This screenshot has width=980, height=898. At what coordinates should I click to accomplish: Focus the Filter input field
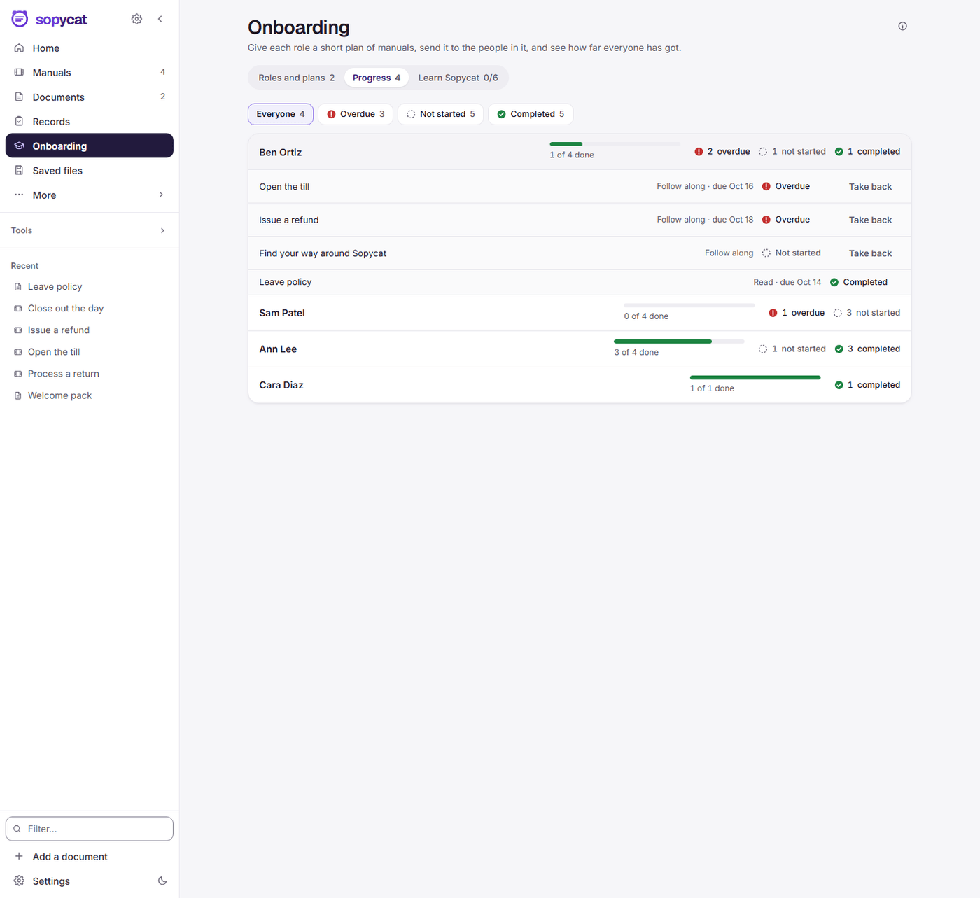point(90,829)
